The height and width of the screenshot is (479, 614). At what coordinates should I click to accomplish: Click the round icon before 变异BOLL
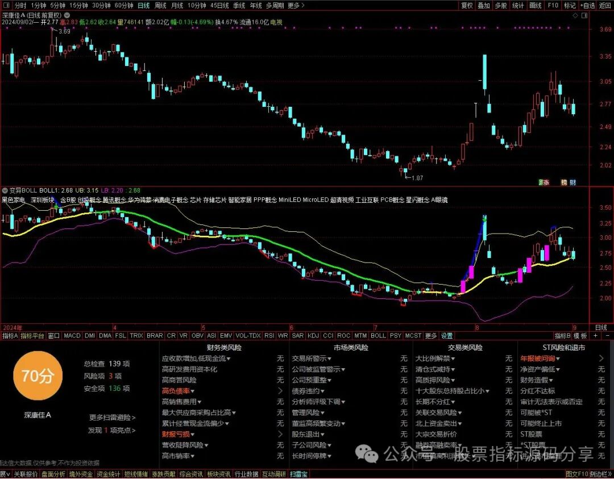point(5,190)
